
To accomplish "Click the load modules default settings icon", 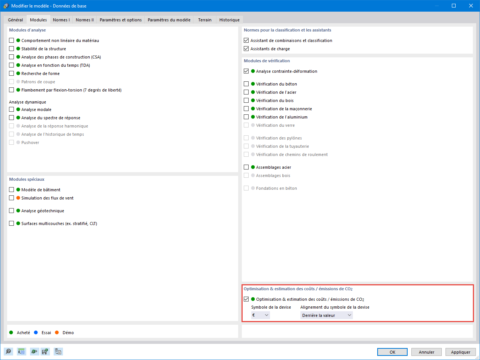I will [x=34, y=351].
